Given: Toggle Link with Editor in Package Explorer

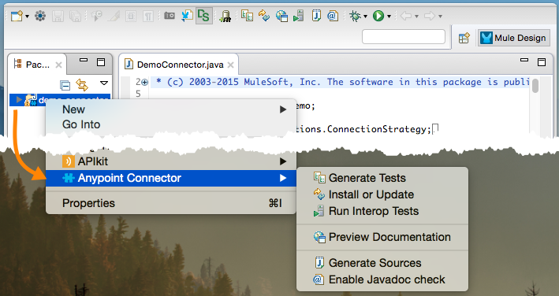Looking at the screenshot, I should (82, 85).
